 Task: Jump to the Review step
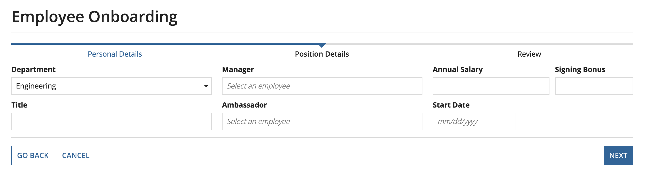pyautogui.click(x=529, y=54)
